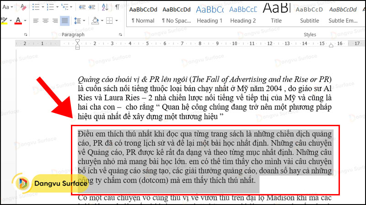Apply the Title style
Image resolution: width=366 pixels, height=205 pixels.
[276, 15]
